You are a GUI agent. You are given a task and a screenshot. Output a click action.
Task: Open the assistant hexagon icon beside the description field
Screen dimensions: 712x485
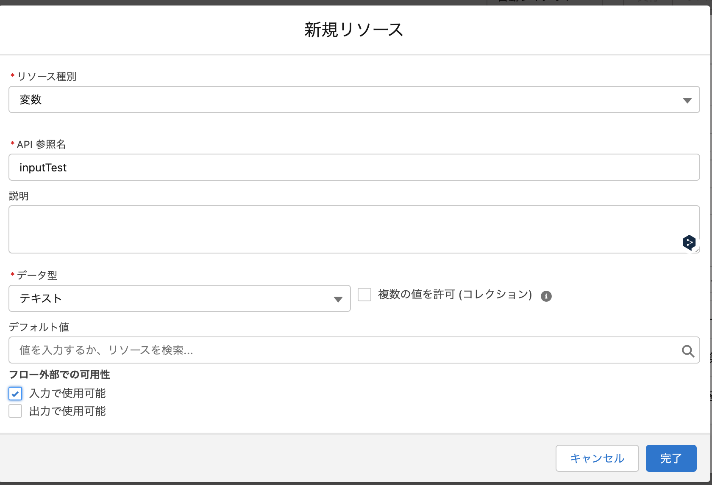(689, 243)
